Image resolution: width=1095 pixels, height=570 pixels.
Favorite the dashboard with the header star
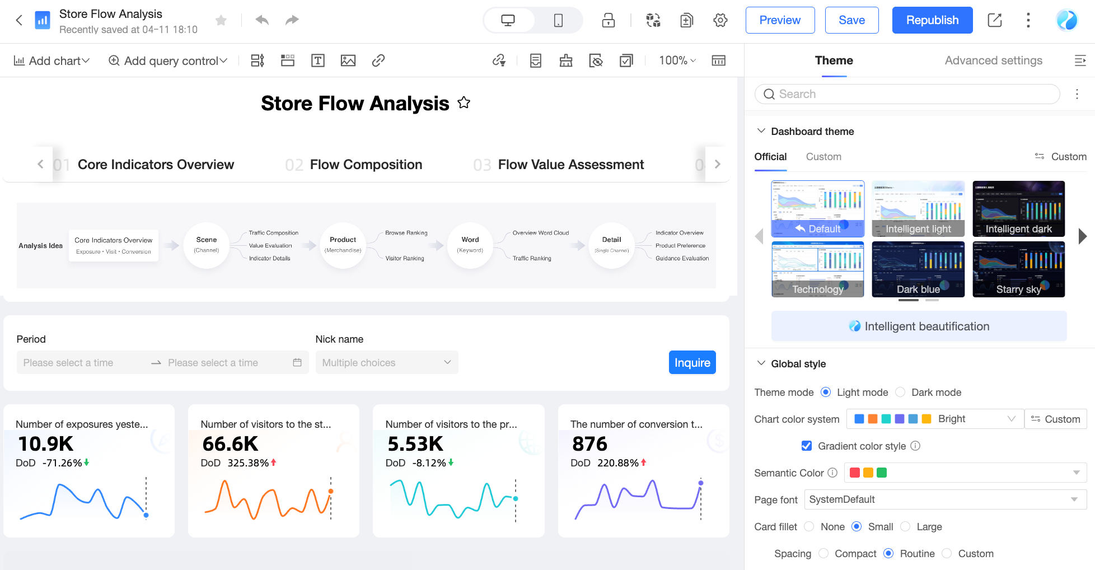coord(221,21)
